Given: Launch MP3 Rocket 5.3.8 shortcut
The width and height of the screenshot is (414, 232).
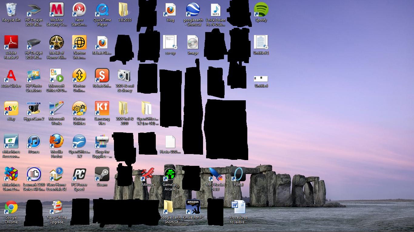Looking at the screenshot, I should (216, 174).
